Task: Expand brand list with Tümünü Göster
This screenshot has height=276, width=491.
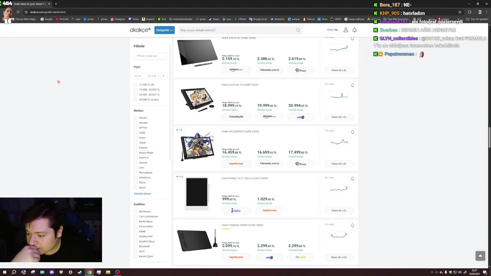Action: [x=142, y=194]
